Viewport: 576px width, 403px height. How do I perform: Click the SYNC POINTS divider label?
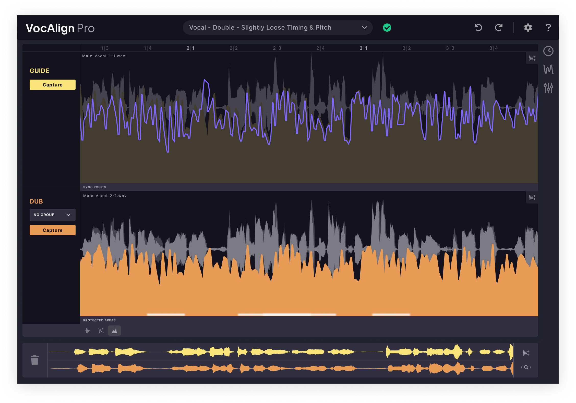(94, 187)
